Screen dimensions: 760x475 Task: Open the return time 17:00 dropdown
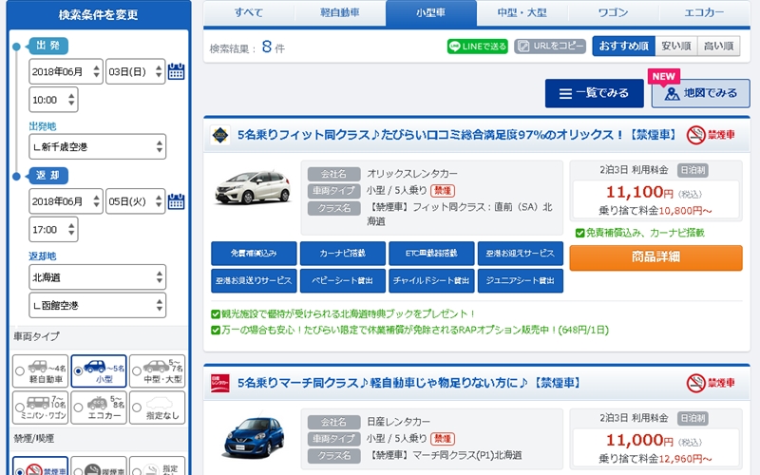[53, 230]
